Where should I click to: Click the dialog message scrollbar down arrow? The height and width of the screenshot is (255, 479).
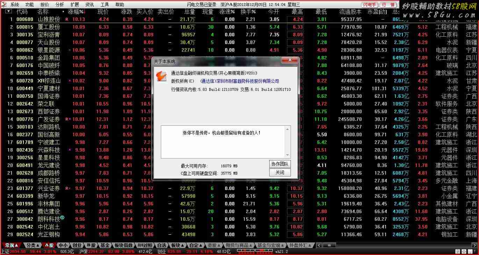[x=288, y=155]
